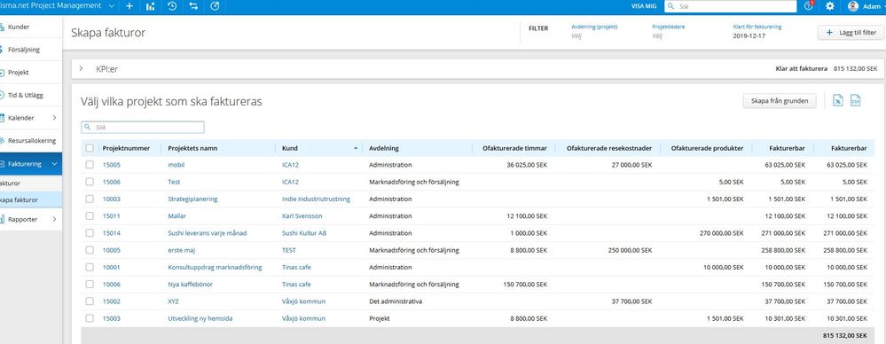Open Resursallokering menu item
The height and width of the screenshot is (344, 886).
[x=32, y=141]
